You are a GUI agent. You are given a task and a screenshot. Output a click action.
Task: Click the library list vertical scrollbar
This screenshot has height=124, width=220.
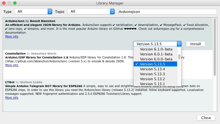tap(215, 47)
